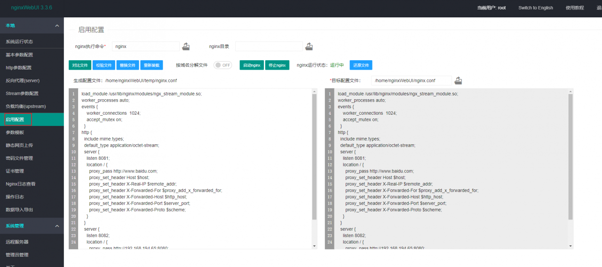This screenshot has height=267, width=602.
Task: Click 'proxy_pass http://www.baidu.com;' in left editor
Action: (x=123, y=171)
